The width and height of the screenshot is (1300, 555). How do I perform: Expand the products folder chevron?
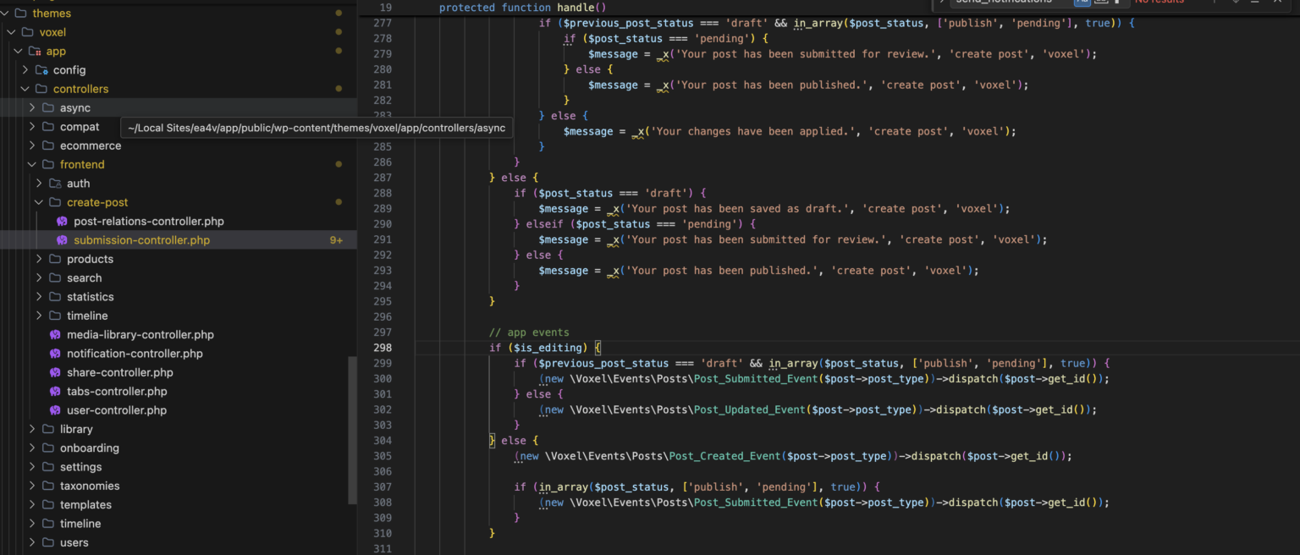39,260
